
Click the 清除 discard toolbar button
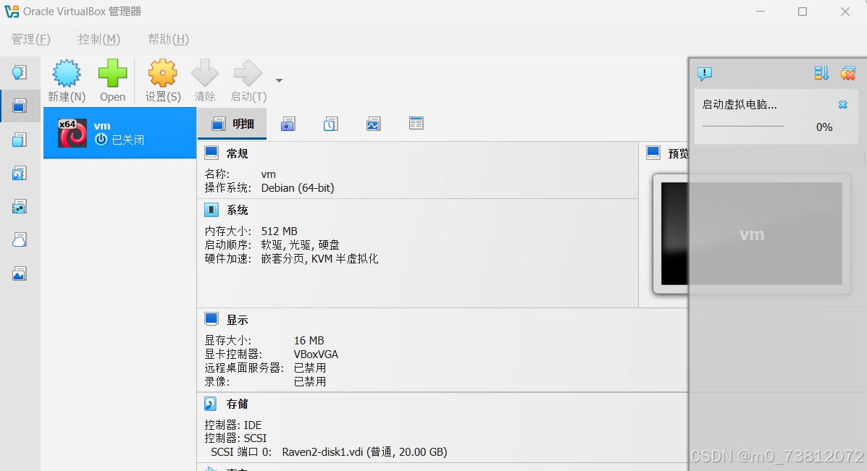[x=204, y=81]
